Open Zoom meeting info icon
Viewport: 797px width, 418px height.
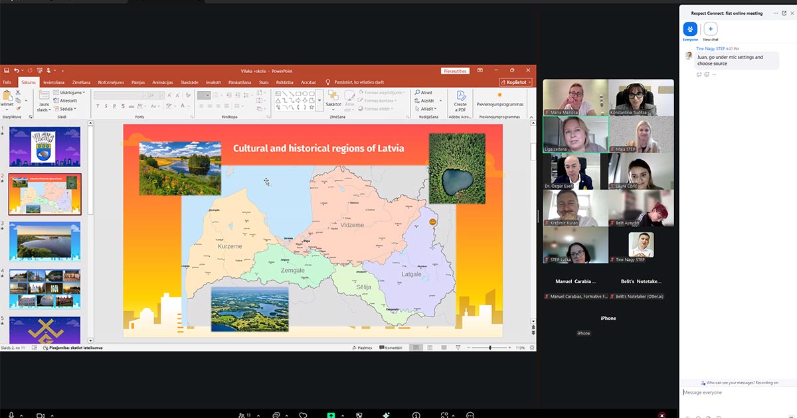[416, 415]
